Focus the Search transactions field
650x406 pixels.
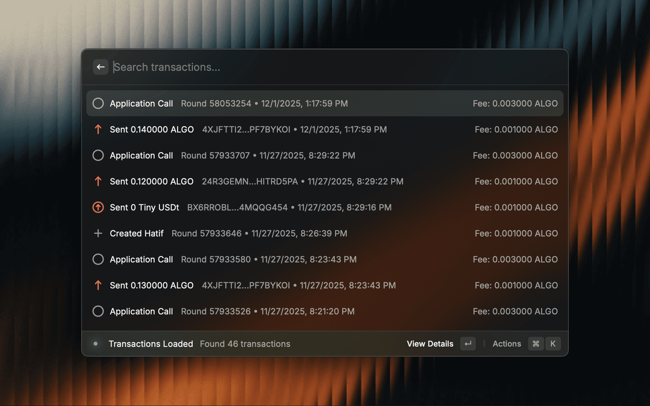coord(292,67)
